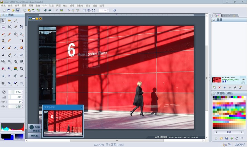Click the full screen expand arrows icon
This screenshot has height=147, width=248.
pos(93,10)
